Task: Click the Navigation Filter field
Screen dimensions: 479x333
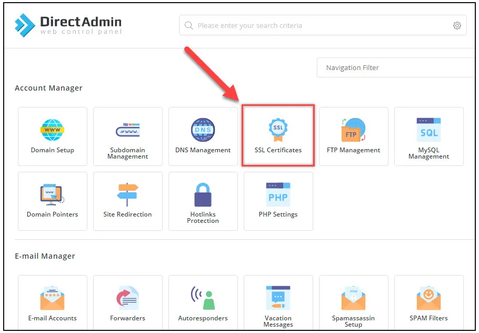Action: (x=396, y=67)
